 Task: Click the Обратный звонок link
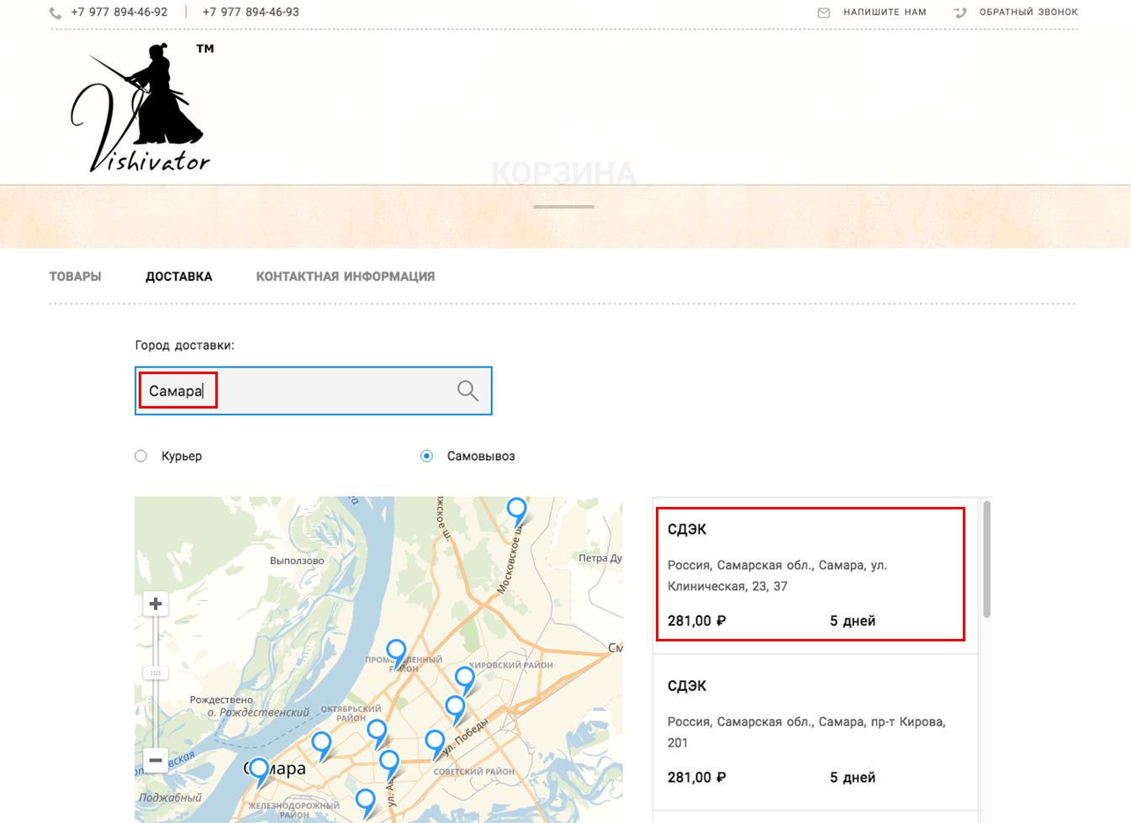[1028, 13]
